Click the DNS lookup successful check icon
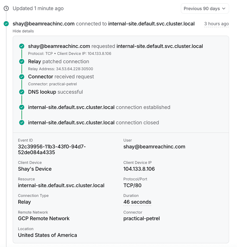This screenshot has height=247, width=237. [x=22, y=92]
